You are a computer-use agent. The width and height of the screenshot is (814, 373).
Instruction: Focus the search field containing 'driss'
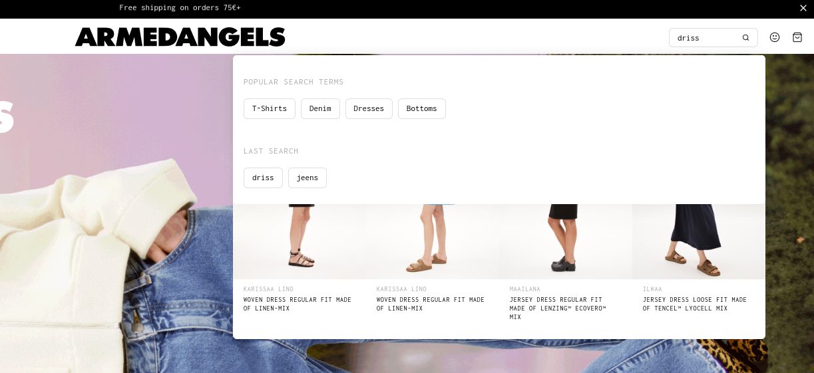pos(706,38)
